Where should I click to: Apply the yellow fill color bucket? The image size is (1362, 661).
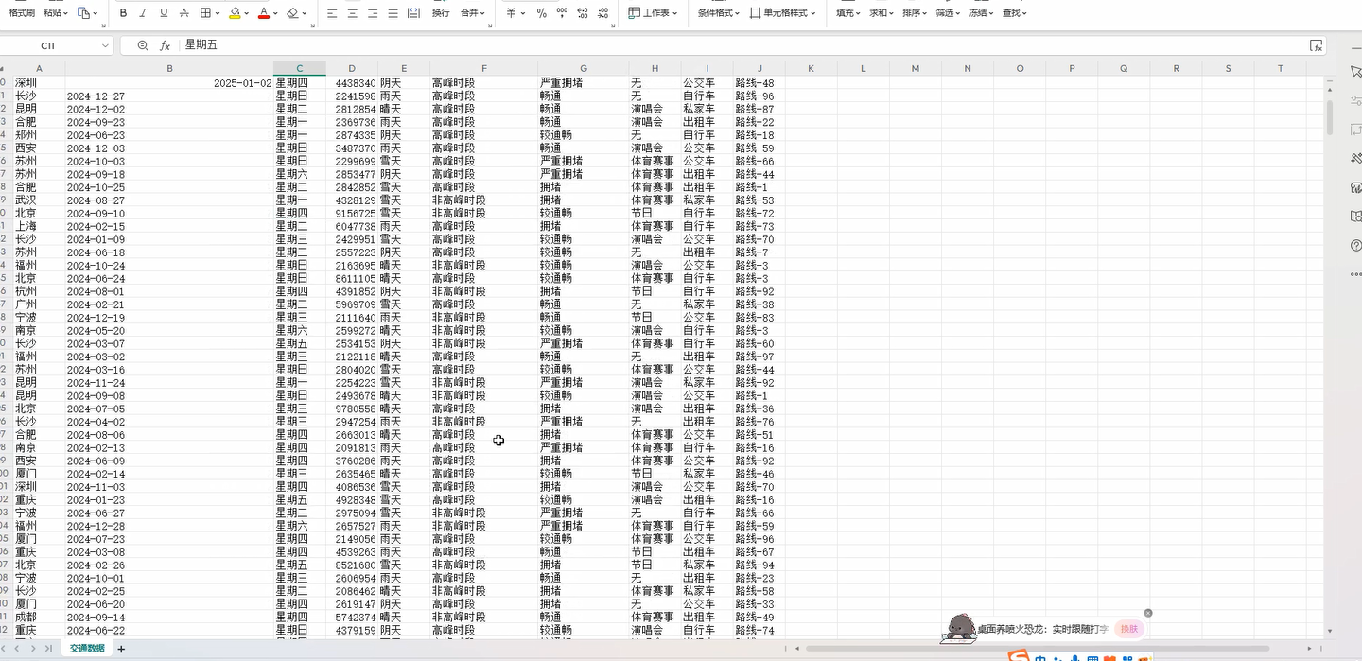click(235, 13)
